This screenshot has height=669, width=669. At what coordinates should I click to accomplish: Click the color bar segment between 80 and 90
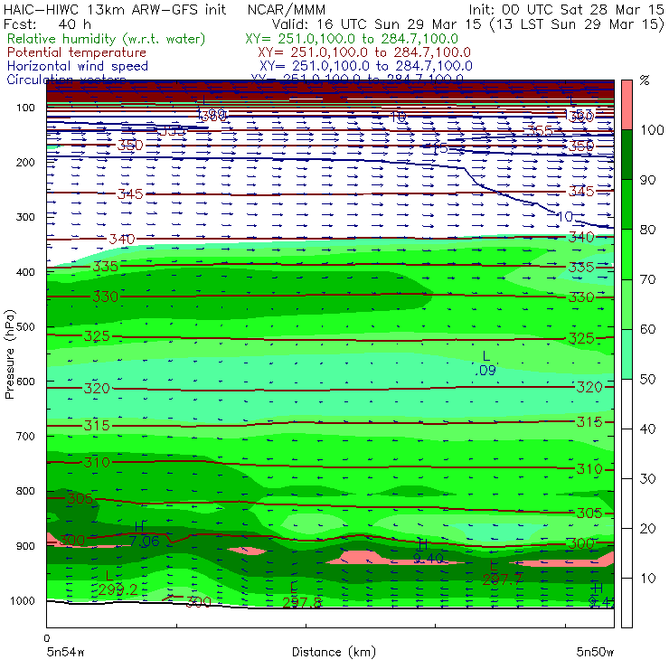pos(627,204)
